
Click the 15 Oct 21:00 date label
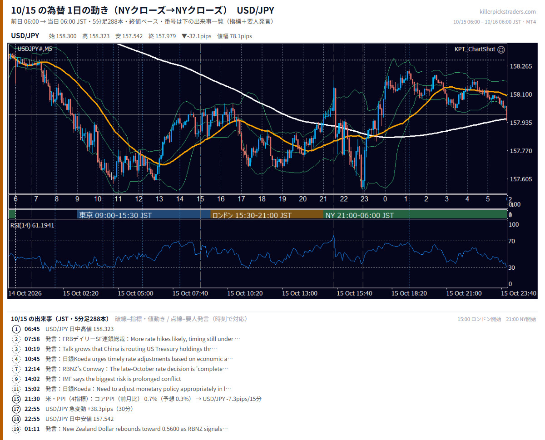pyautogui.click(x=464, y=293)
